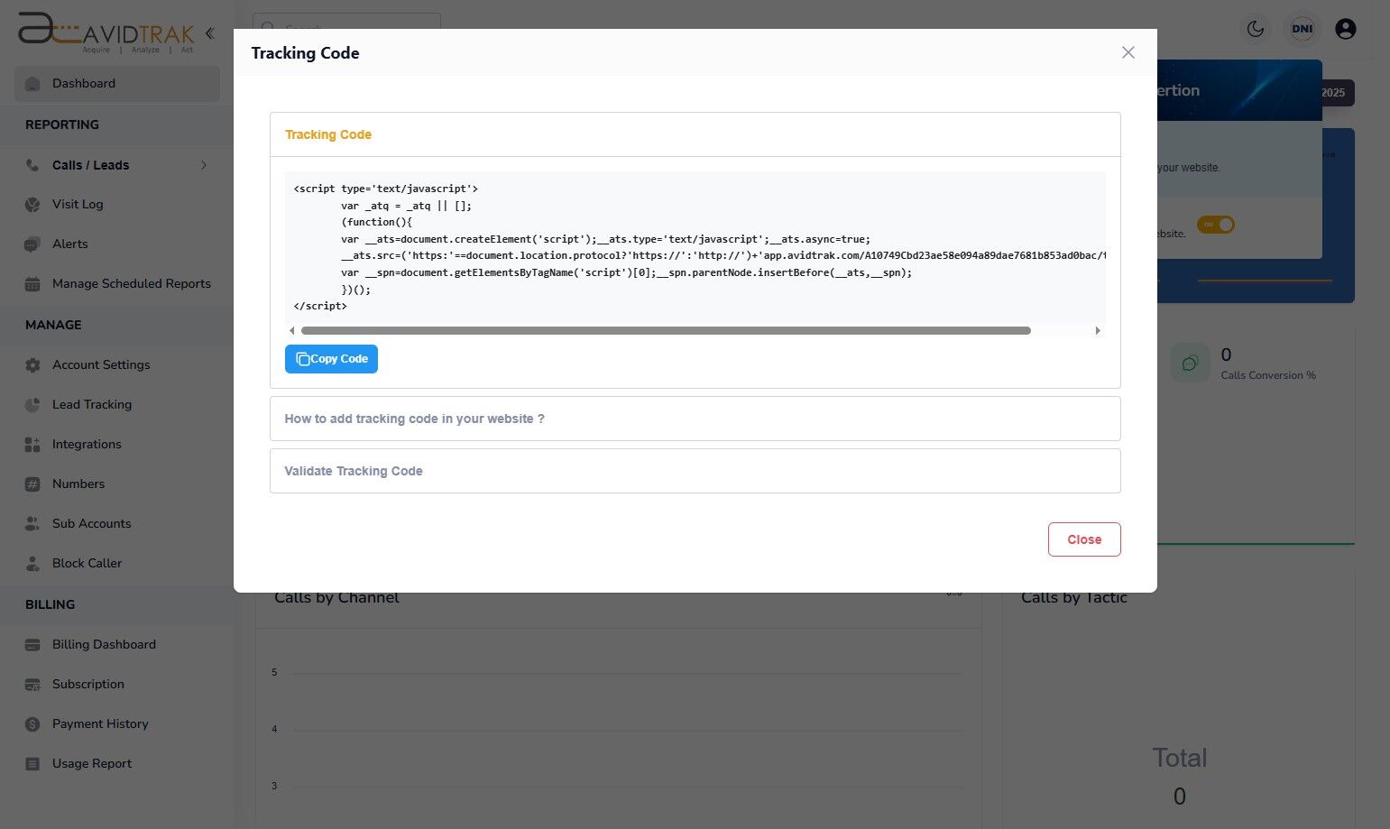Expand the Calls / Leads chevron

[x=204, y=165]
